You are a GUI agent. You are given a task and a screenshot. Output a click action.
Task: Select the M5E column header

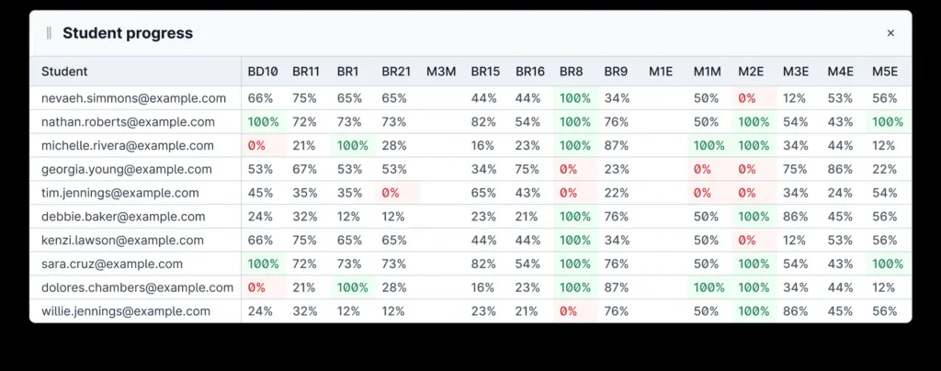(884, 72)
